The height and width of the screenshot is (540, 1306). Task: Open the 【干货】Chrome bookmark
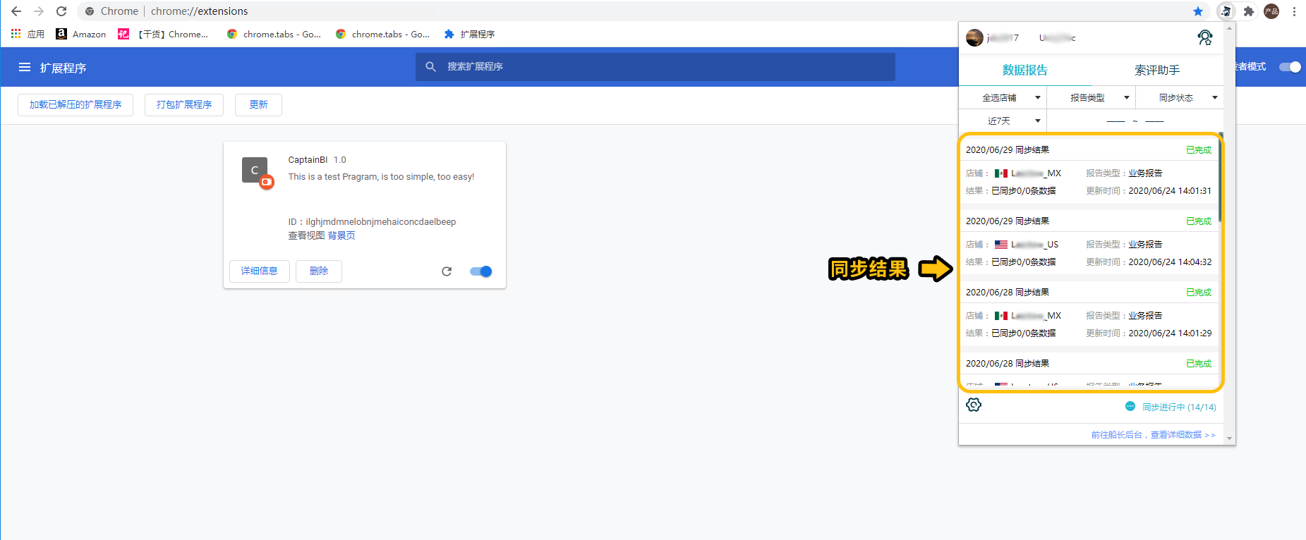163,34
